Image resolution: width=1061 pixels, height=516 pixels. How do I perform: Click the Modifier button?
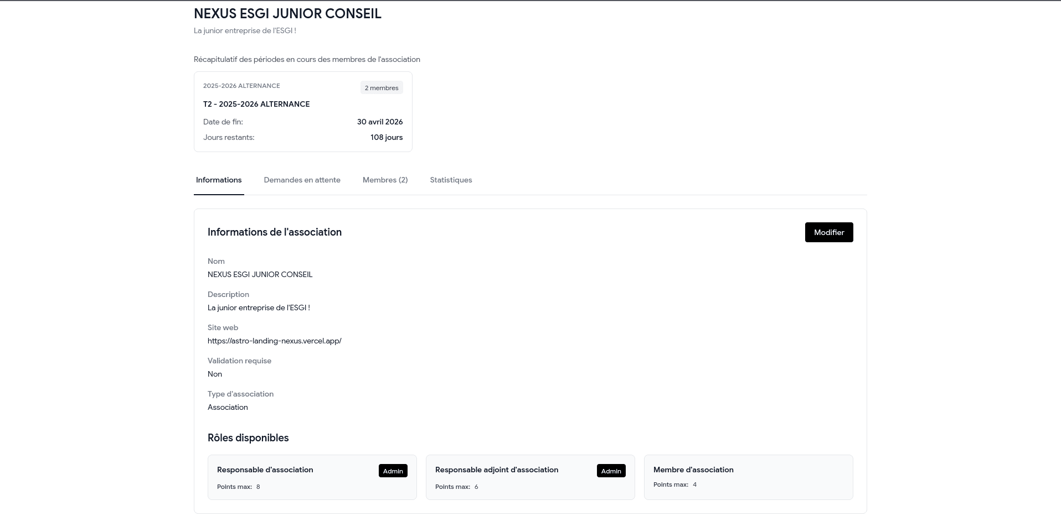coord(828,232)
